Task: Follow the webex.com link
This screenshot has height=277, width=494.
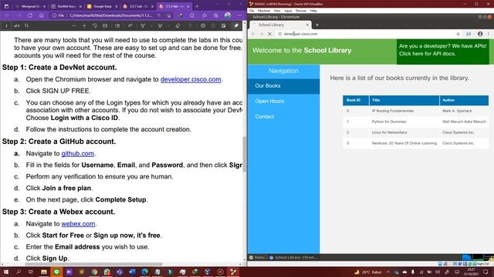Action: click(x=78, y=224)
